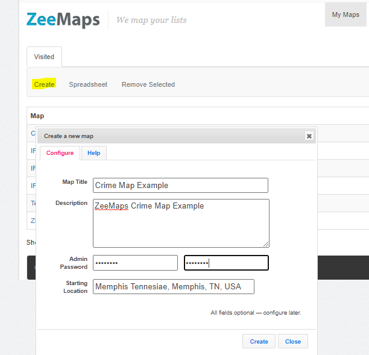Open the My Maps menu

pyautogui.click(x=345, y=14)
